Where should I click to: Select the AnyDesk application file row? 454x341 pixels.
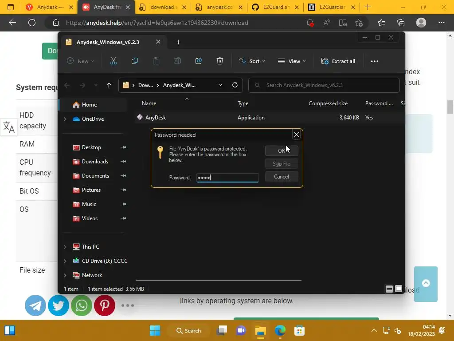(x=269, y=117)
